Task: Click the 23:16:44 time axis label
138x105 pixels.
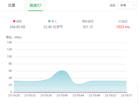Action: coord(78,95)
